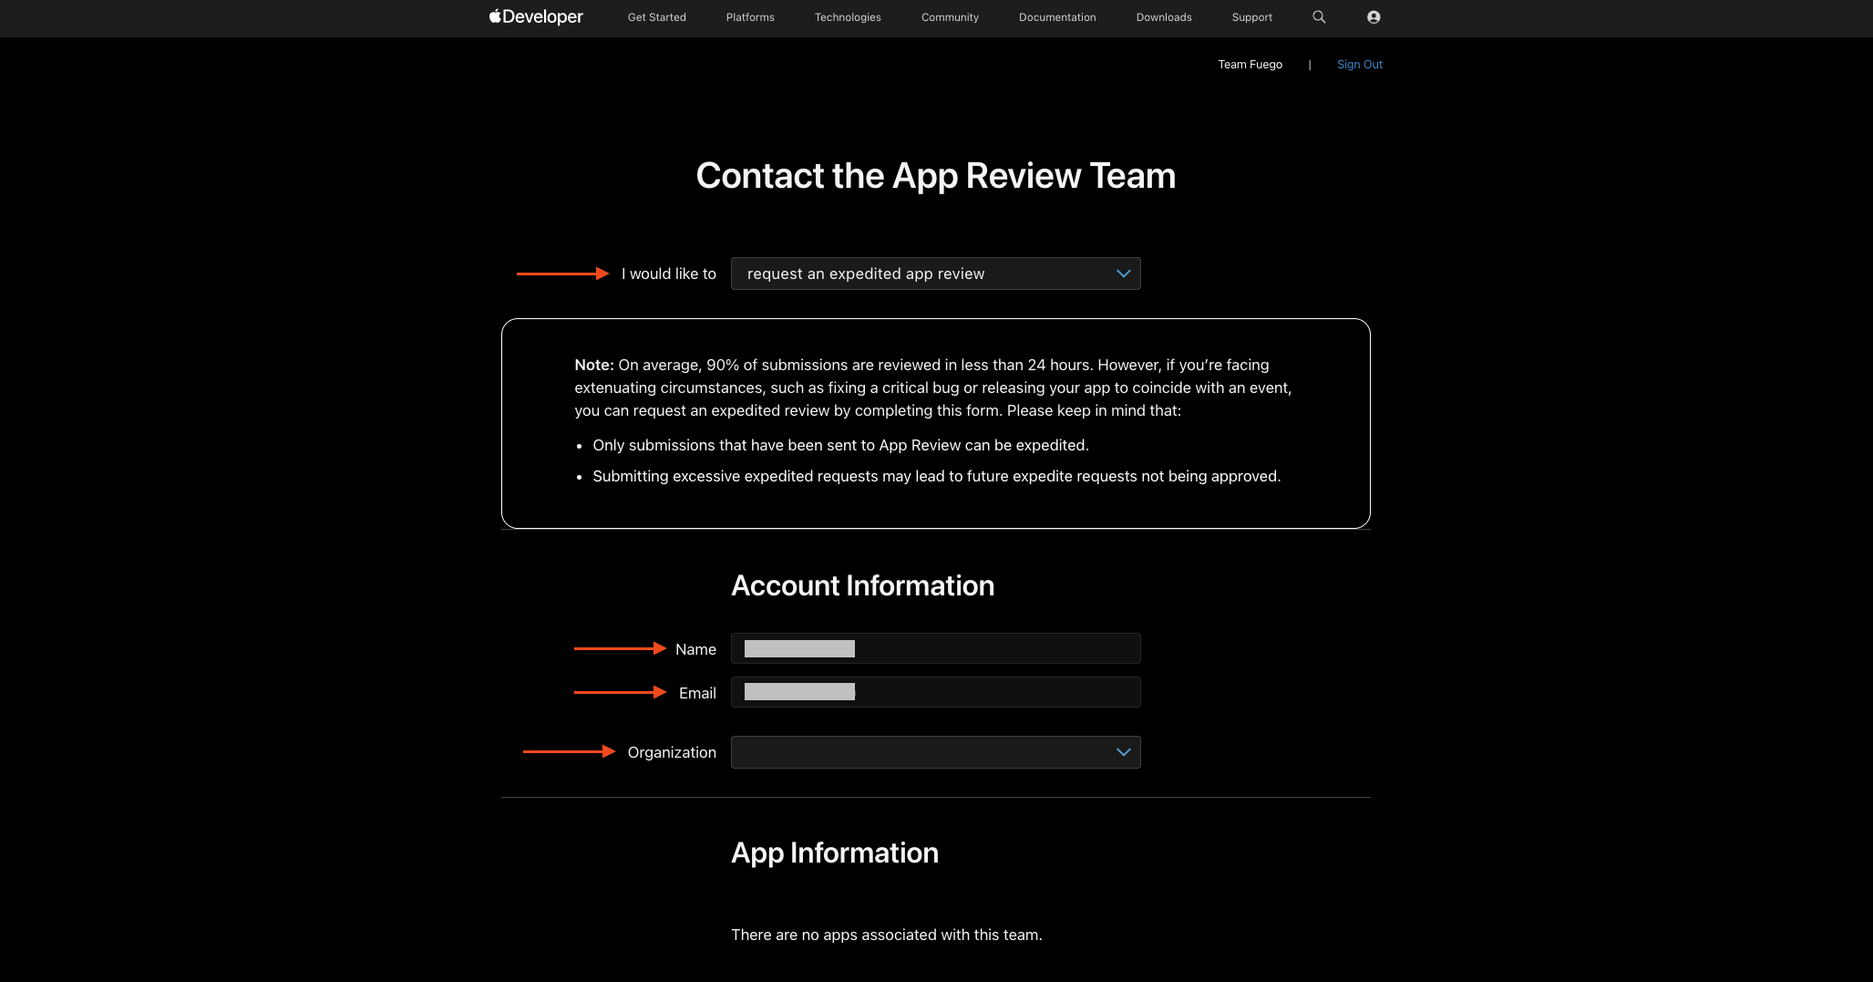Click the 'I would like to' label

pyautogui.click(x=669, y=274)
